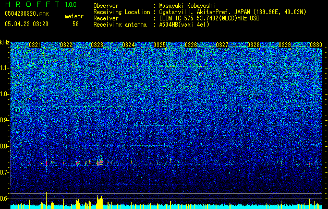The image size is (328, 209).
Task: Click the Receiving Location value text
Action: click(x=233, y=12)
